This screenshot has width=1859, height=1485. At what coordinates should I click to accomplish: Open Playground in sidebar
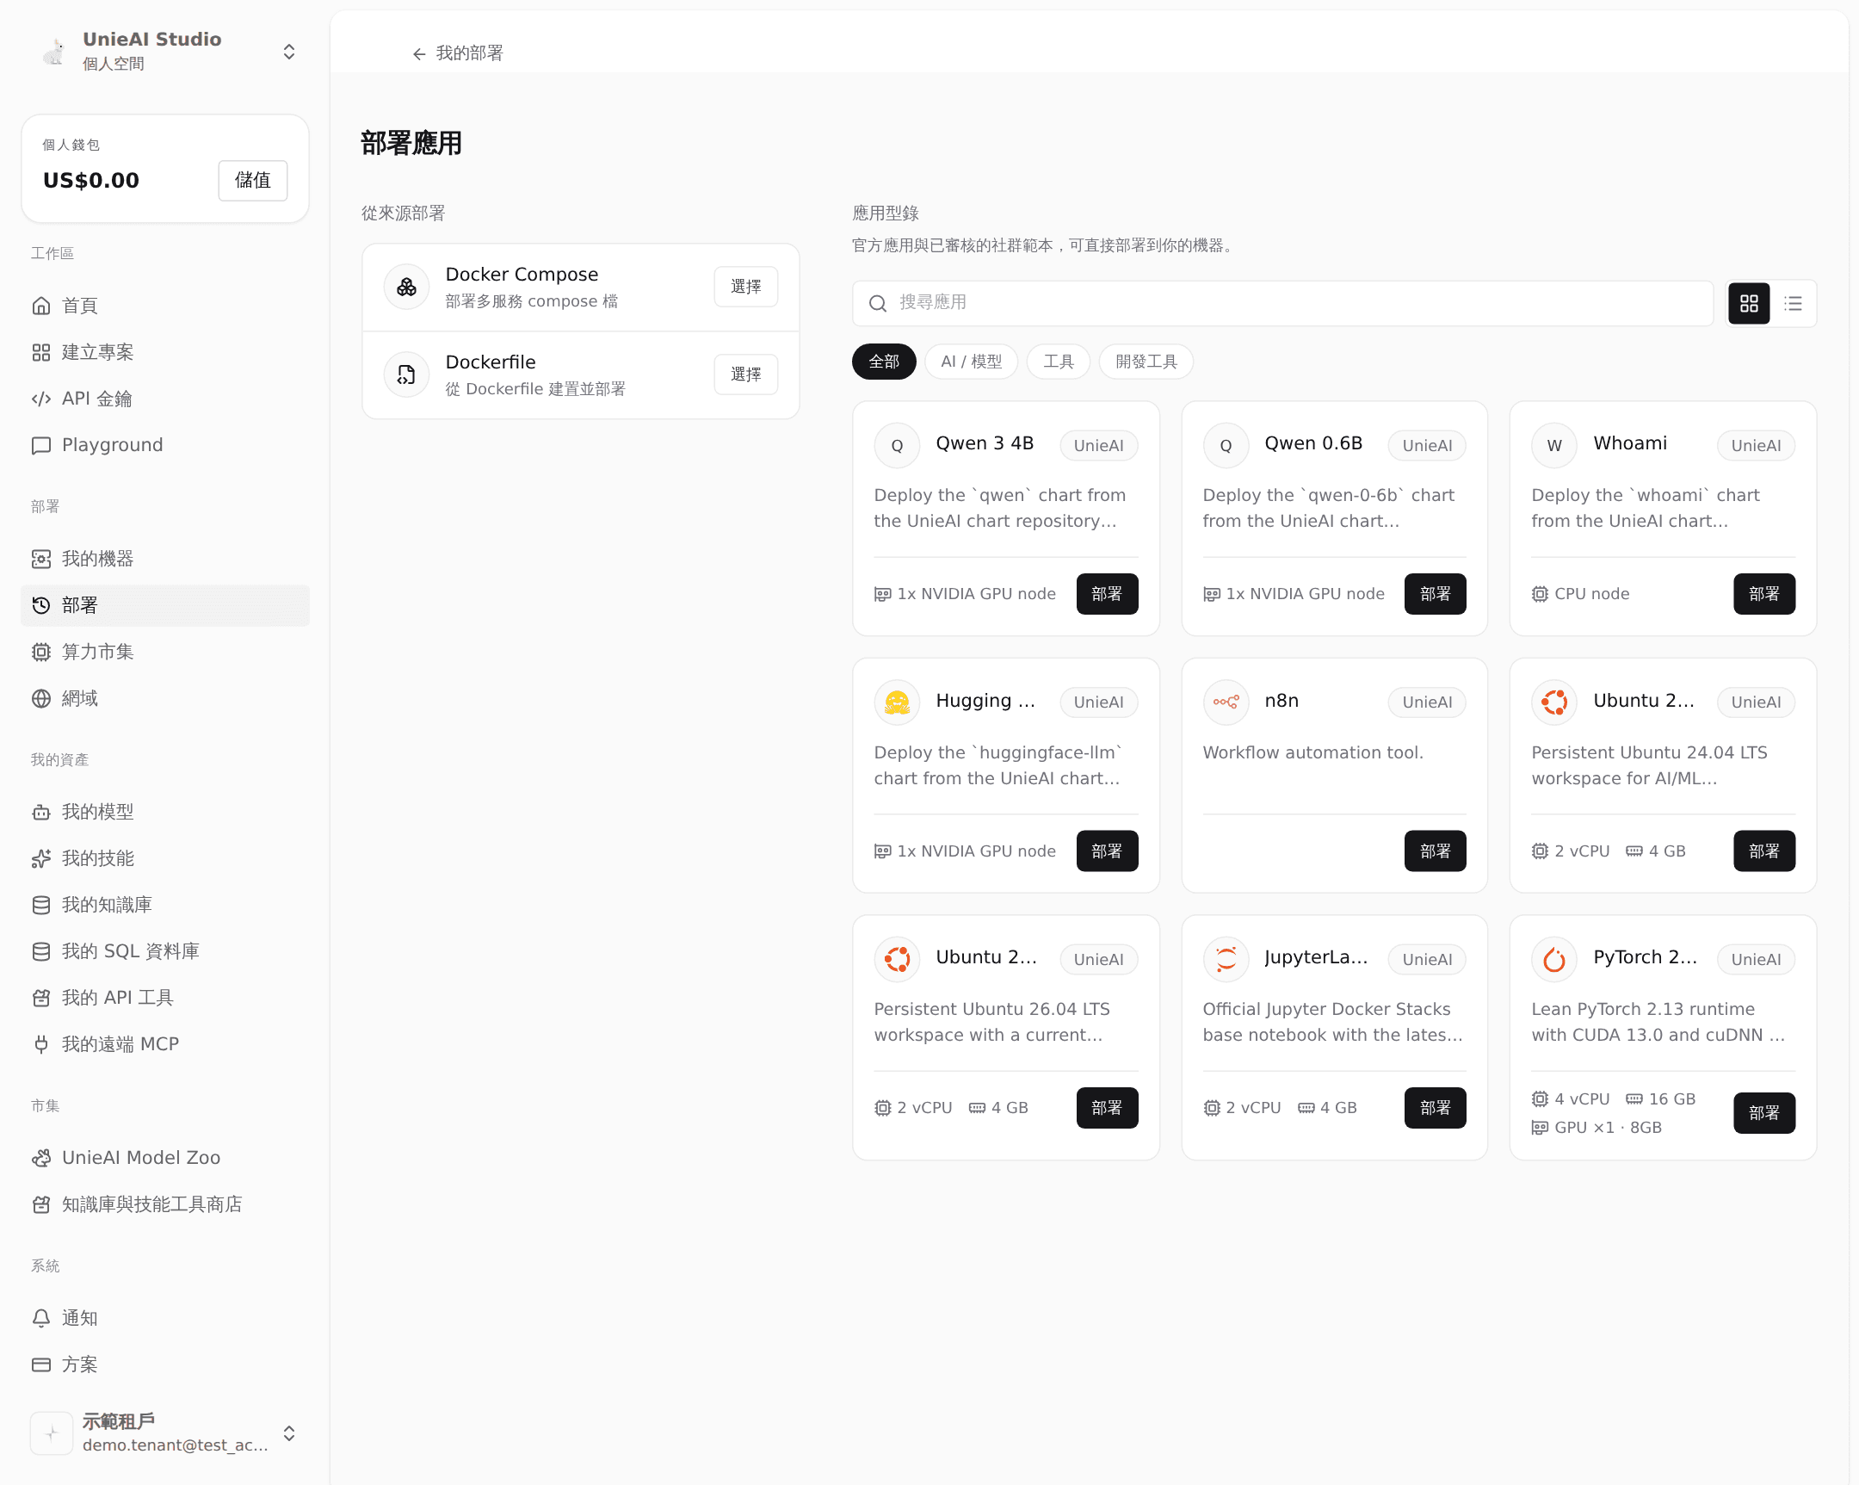coord(164,445)
